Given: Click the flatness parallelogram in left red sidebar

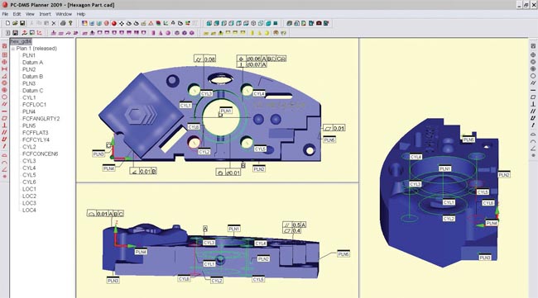Looking at the screenshot, I should click(x=4, y=118).
